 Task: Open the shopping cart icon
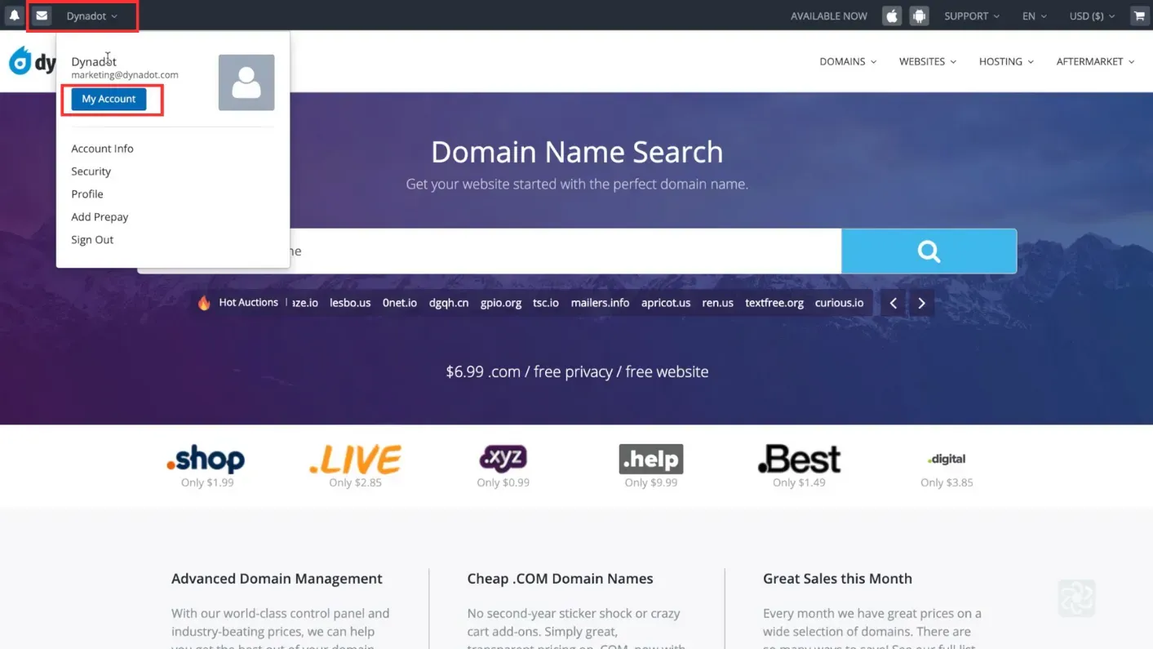pos(1139,16)
